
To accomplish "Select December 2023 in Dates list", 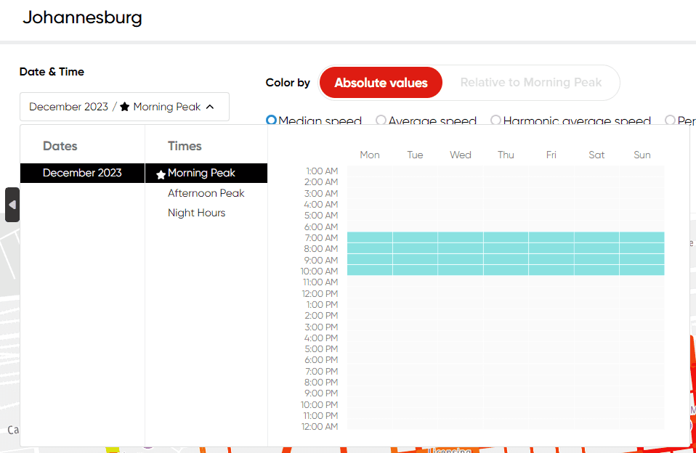I will coord(82,173).
